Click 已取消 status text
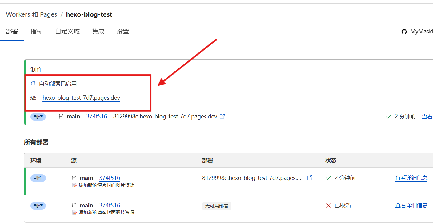Image resolution: width=433 pixels, height=224 pixels. pyautogui.click(x=343, y=206)
